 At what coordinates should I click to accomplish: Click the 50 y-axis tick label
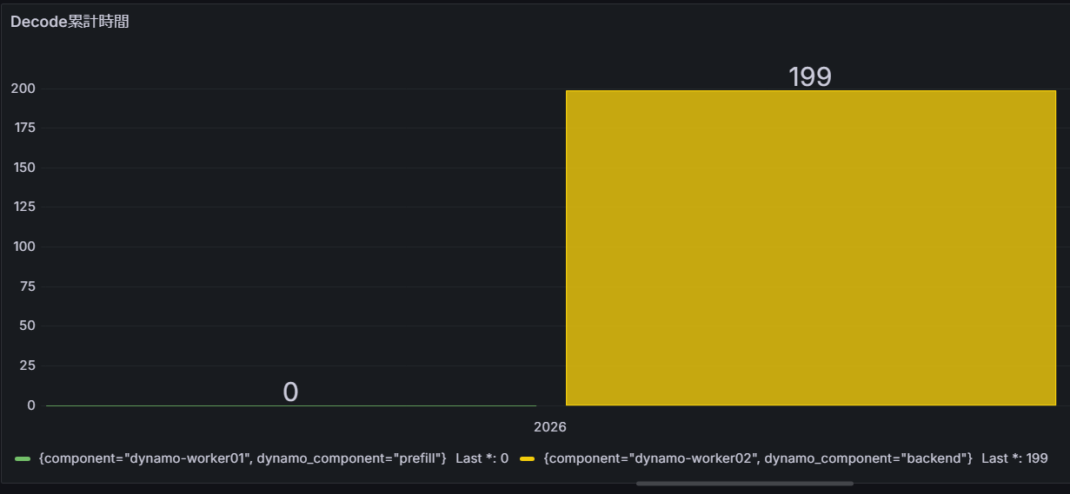[x=28, y=326]
